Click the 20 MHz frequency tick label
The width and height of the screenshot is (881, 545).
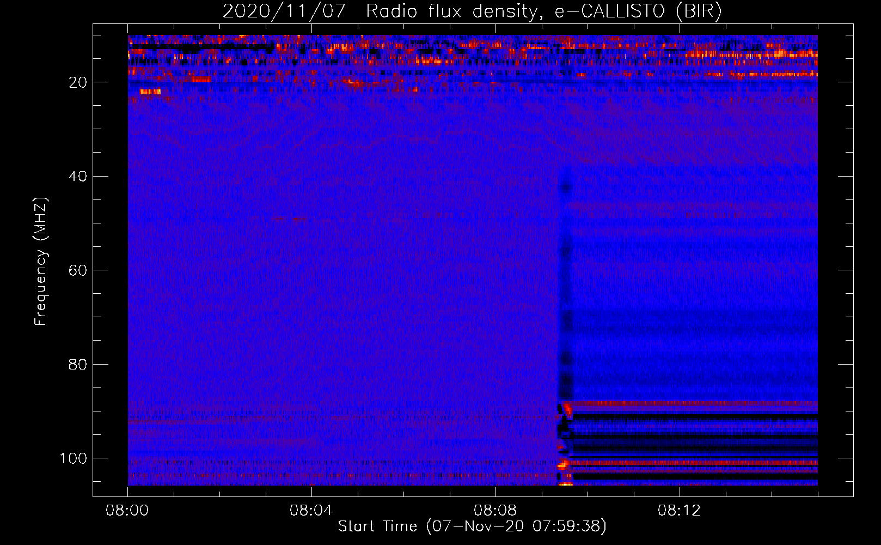[78, 82]
